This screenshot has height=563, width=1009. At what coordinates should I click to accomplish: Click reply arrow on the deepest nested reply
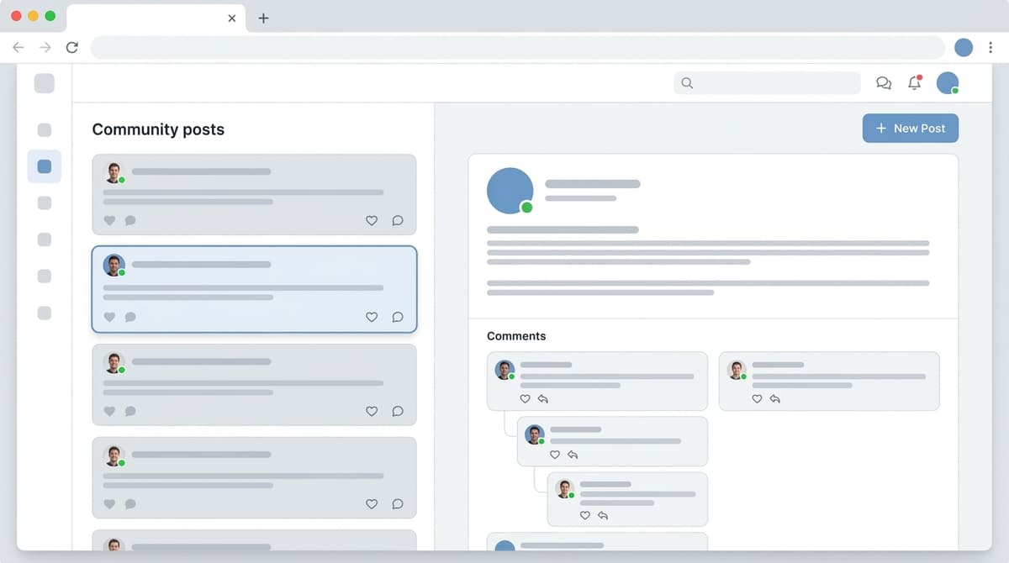tap(603, 516)
